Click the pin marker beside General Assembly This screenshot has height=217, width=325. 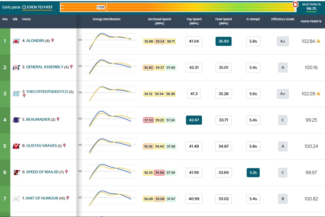[71, 67]
